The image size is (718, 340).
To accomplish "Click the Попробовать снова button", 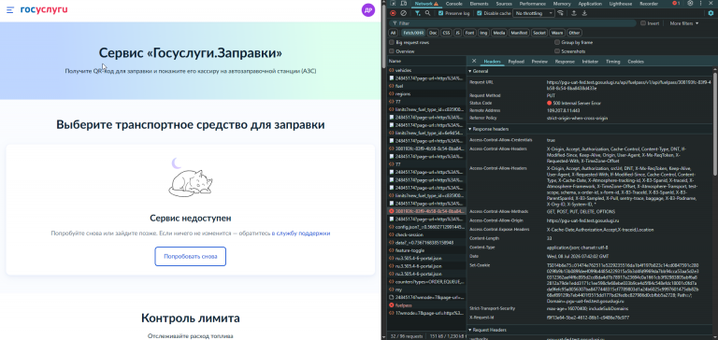I will [190, 256].
